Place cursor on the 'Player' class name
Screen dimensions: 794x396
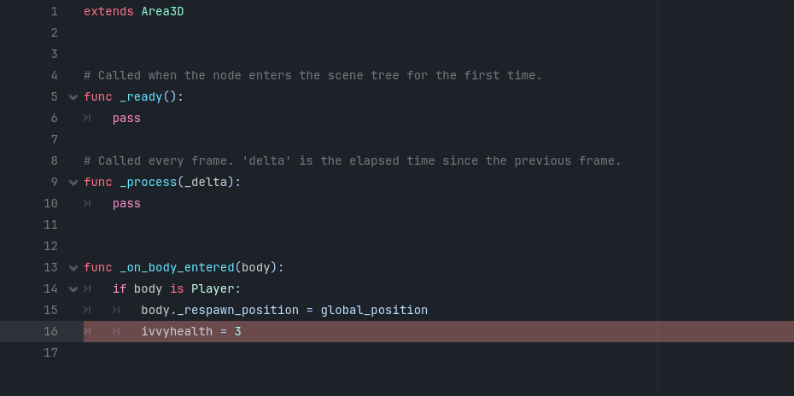(213, 289)
